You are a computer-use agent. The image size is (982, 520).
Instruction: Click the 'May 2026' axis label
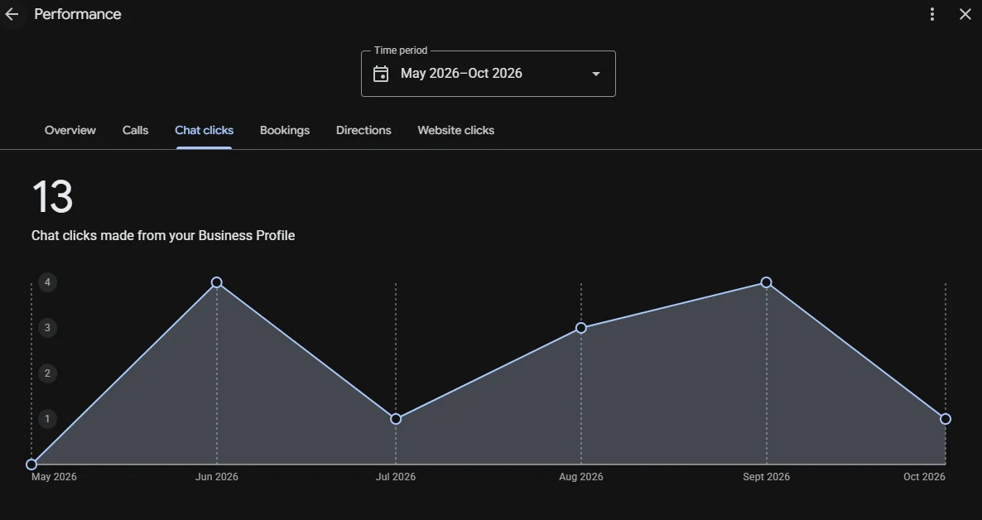click(x=54, y=477)
